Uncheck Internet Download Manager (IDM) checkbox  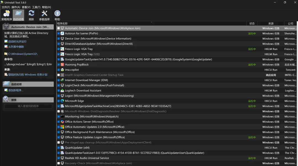pos(58,80)
